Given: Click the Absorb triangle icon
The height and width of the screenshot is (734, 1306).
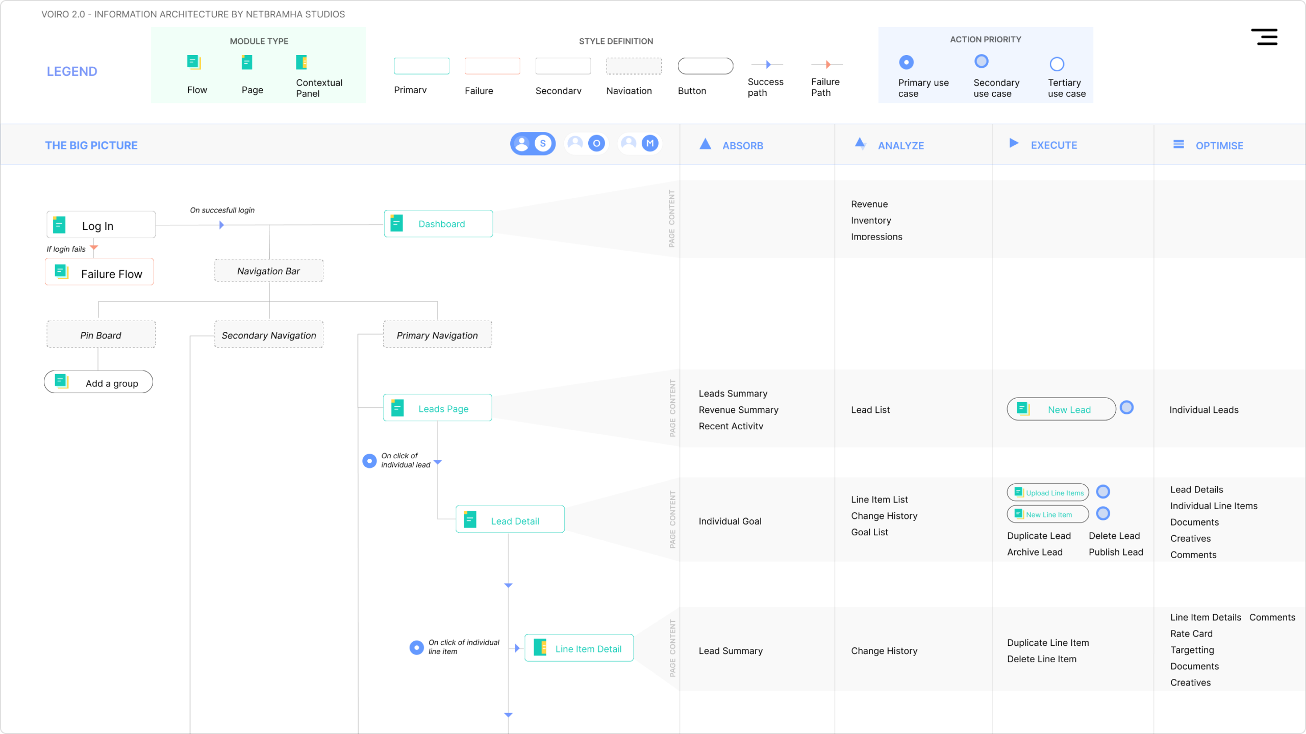Looking at the screenshot, I should [x=706, y=144].
